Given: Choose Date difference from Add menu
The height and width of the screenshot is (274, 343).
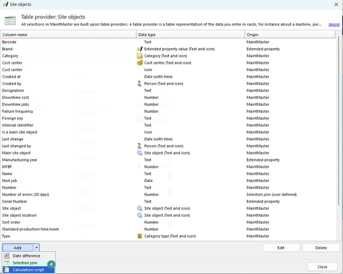Looking at the screenshot, I should 26,256.
